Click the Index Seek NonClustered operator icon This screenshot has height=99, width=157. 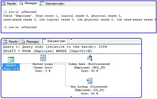click(89, 58)
